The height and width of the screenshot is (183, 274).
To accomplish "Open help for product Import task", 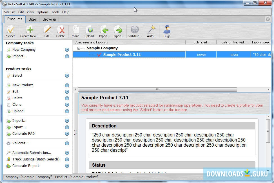I will click(67, 121).
